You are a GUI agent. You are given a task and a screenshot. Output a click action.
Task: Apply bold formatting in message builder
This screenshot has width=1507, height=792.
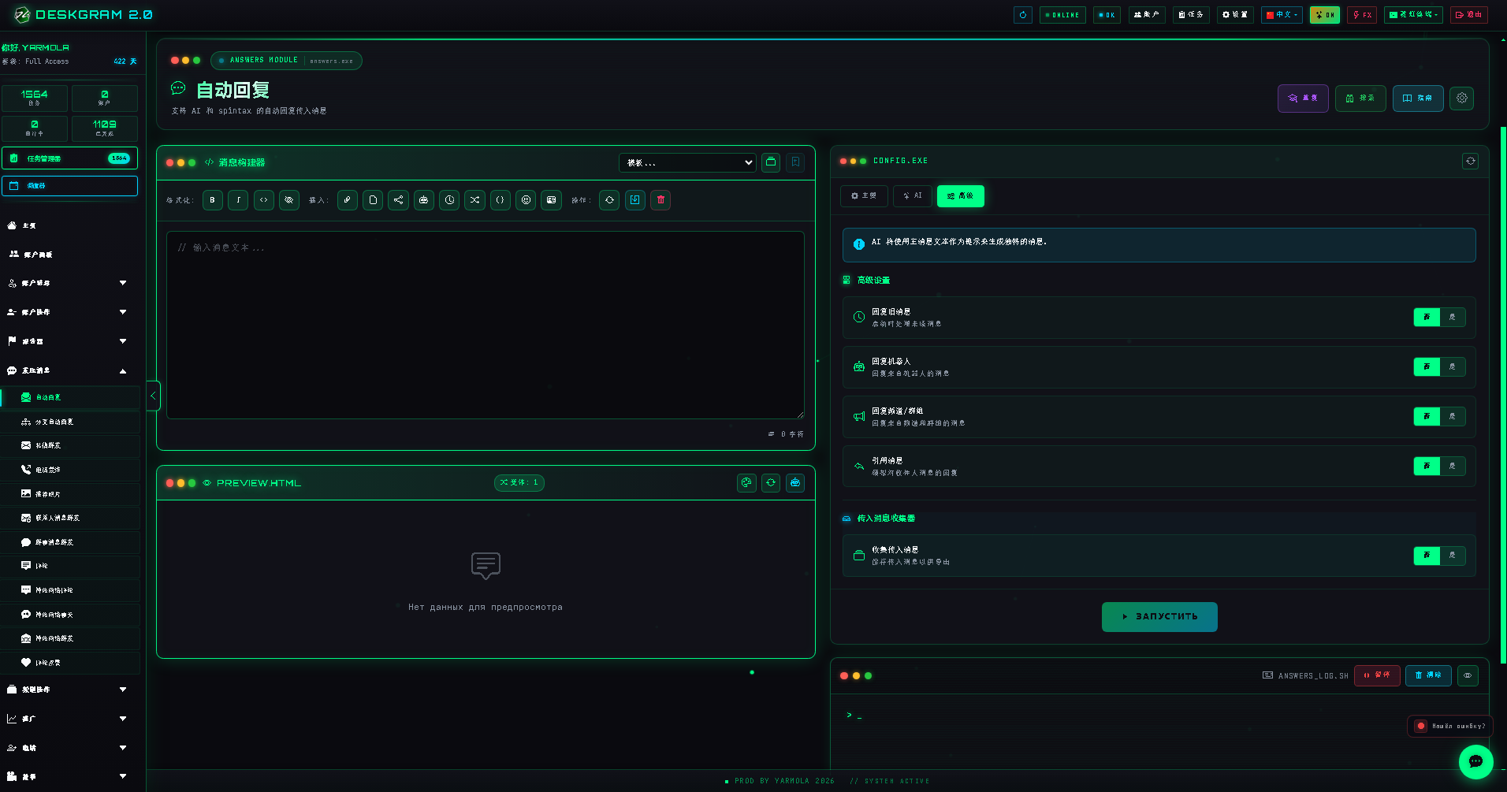tap(212, 200)
